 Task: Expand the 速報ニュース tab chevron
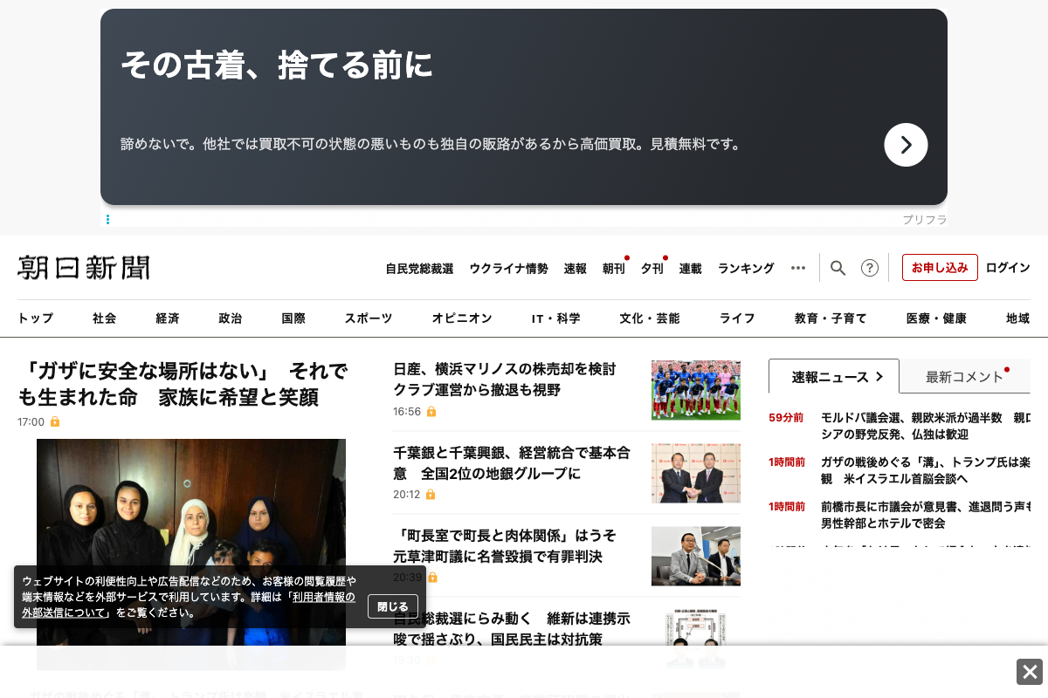point(879,377)
